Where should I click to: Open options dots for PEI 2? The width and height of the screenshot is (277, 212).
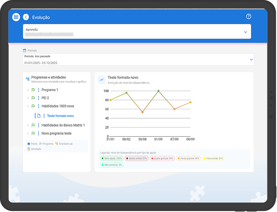[38, 98]
